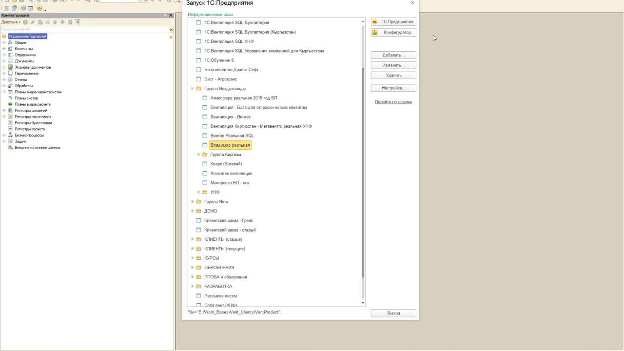Select the Бэст - Агротранс database

click(x=220, y=79)
